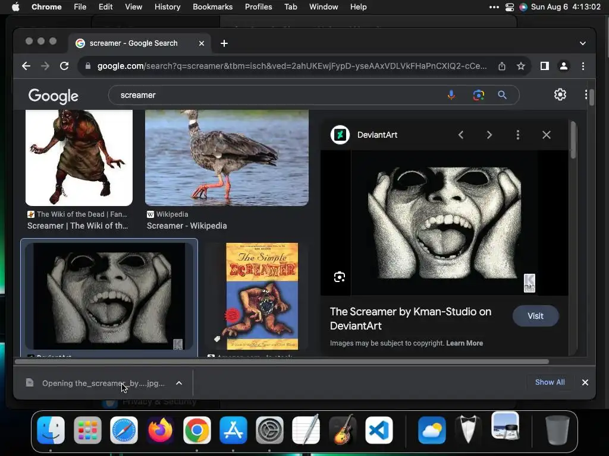609x456 pixels.
Task: Open Screamer - Wikipedia result link
Action: [187, 226]
